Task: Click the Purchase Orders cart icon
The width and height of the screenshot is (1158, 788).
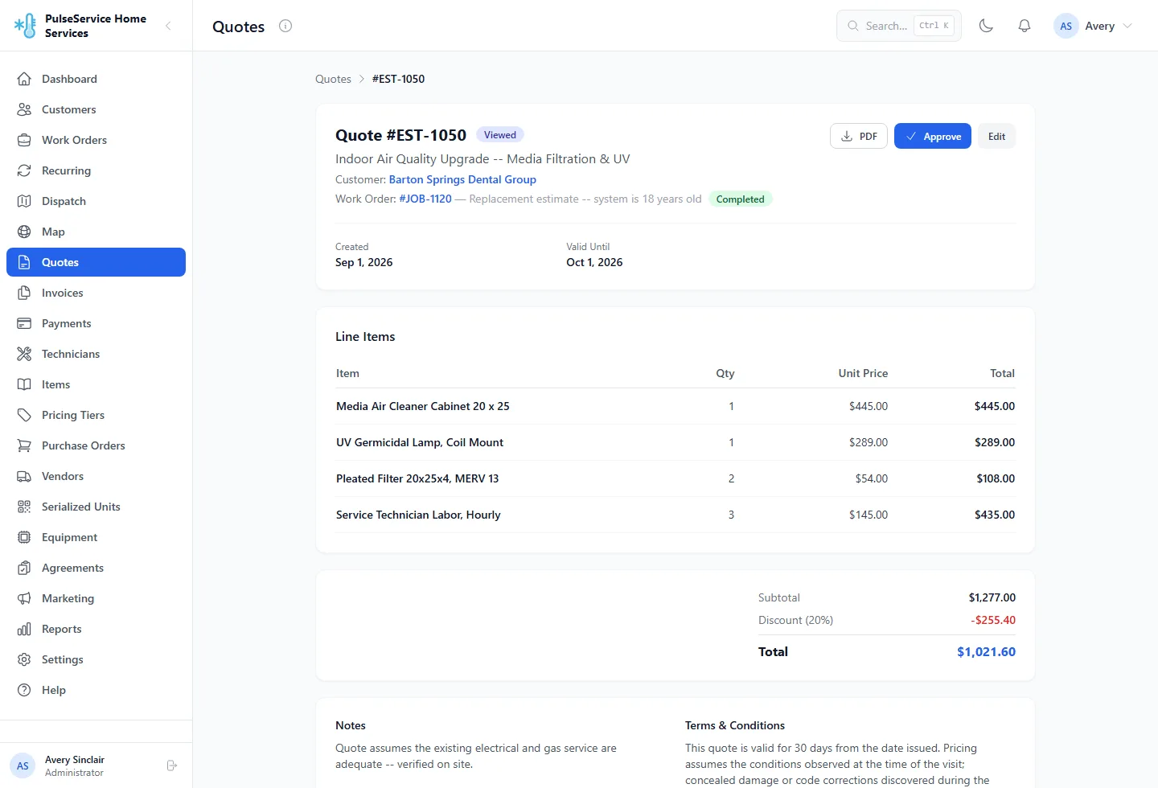Action: pos(24,445)
